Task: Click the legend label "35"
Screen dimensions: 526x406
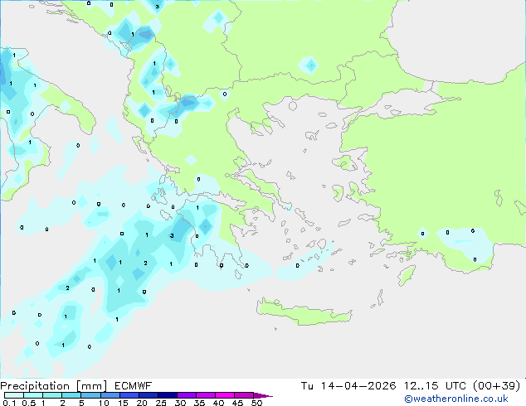Action: 199,403
